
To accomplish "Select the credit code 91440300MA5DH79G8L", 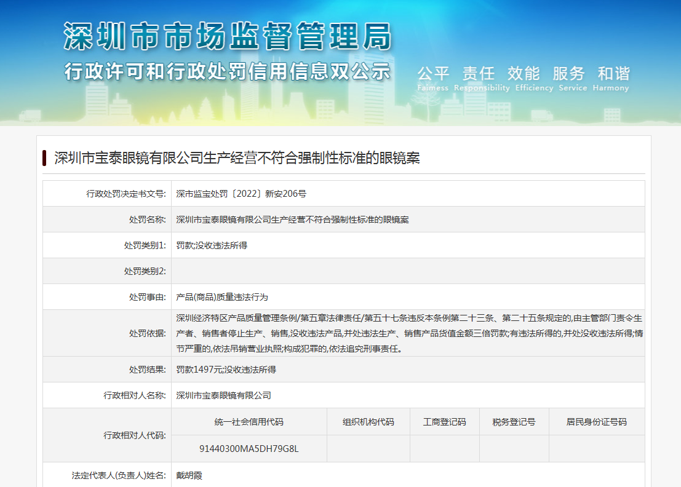I will [x=249, y=448].
